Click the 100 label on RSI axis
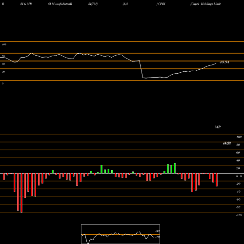The image size is (244, 244). (x=4, y=44)
